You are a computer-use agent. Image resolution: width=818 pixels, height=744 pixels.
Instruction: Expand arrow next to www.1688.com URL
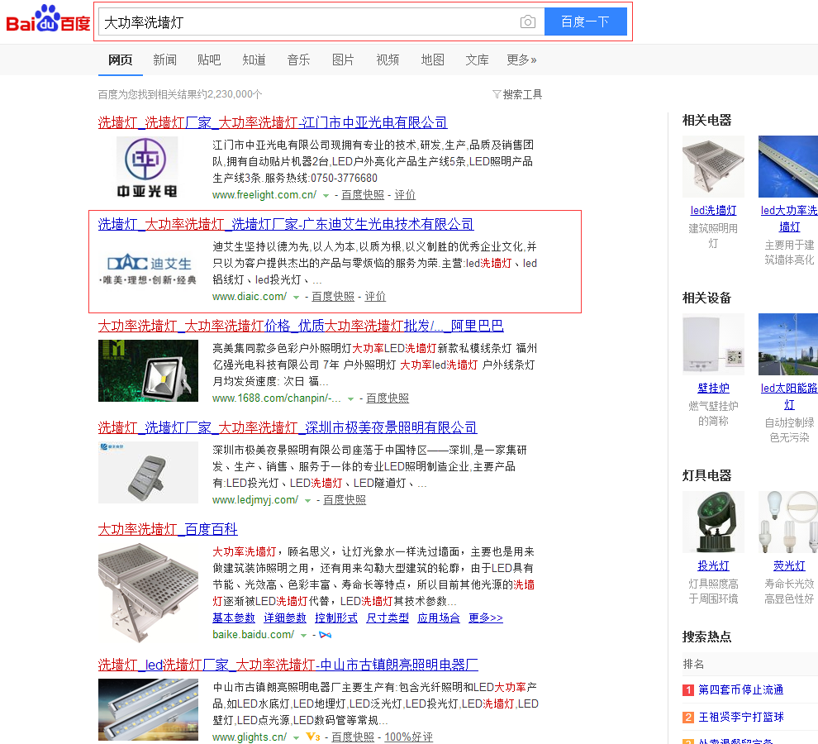(350, 399)
